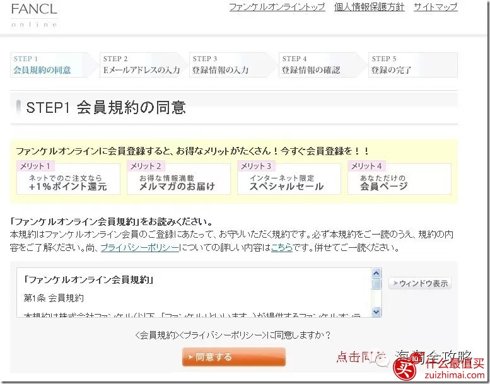Open the ファンケルオンライントップ link
Viewport: 490px width, 384px height.
pyautogui.click(x=277, y=7)
